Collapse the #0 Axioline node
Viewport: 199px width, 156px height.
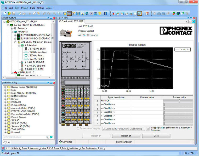(x=19, y=45)
